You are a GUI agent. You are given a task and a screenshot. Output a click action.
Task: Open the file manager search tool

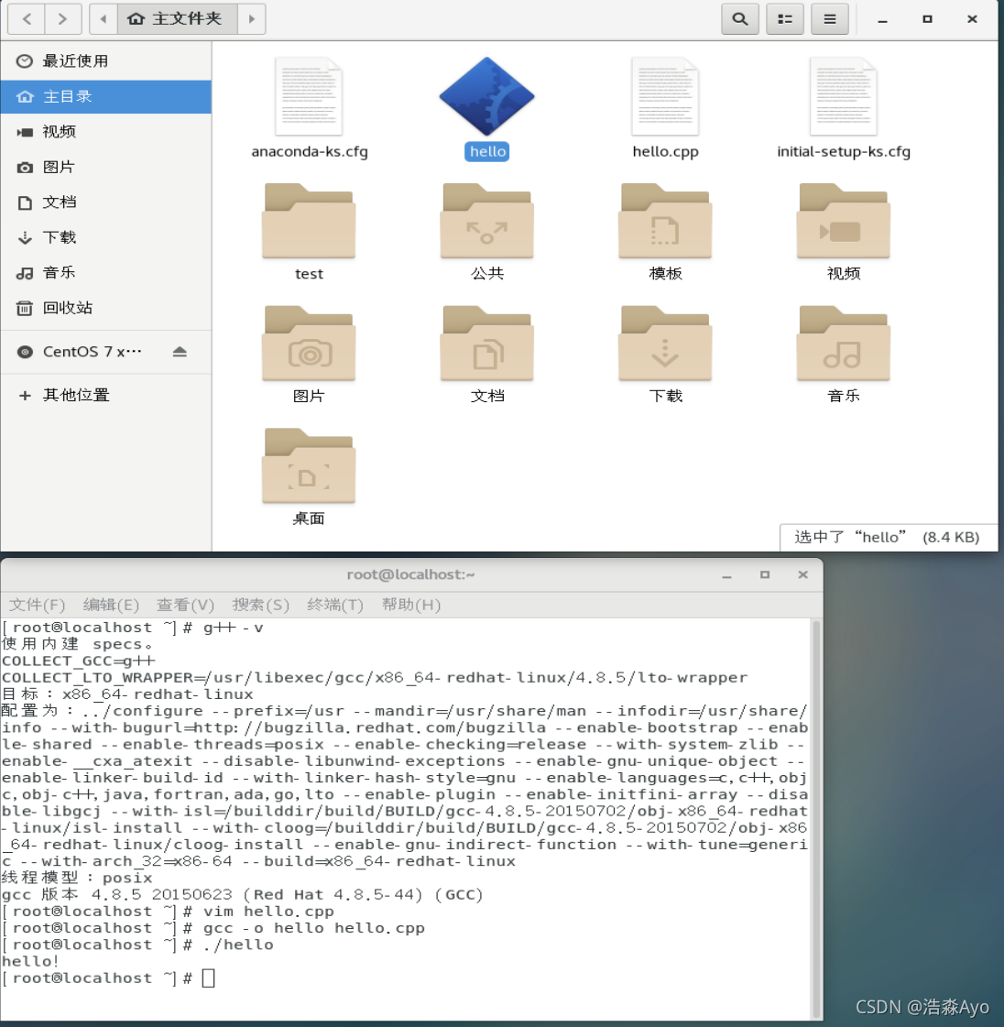tap(740, 19)
